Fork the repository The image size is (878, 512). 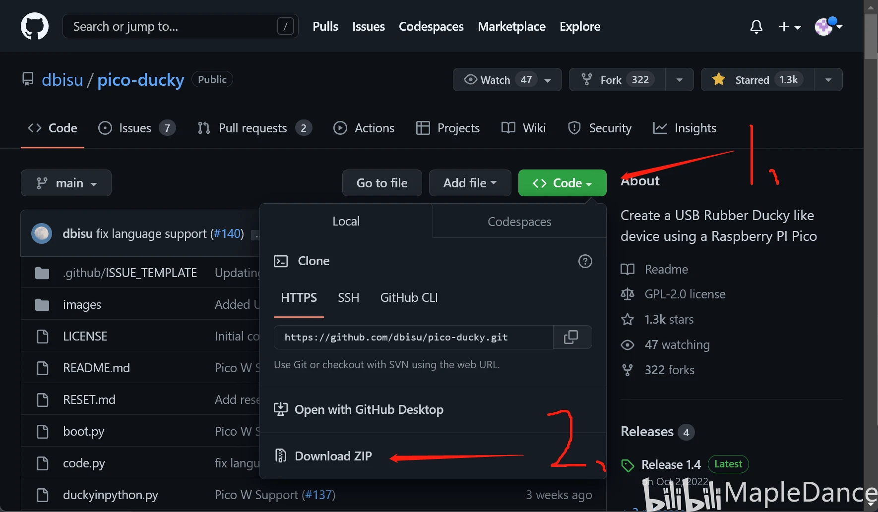(x=618, y=80)
